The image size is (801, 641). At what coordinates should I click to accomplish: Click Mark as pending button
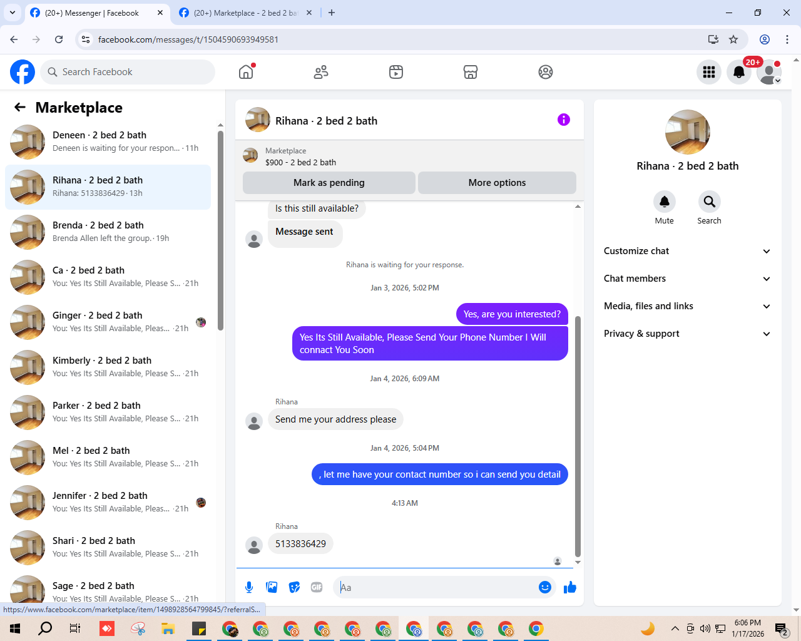coord(329,183)
